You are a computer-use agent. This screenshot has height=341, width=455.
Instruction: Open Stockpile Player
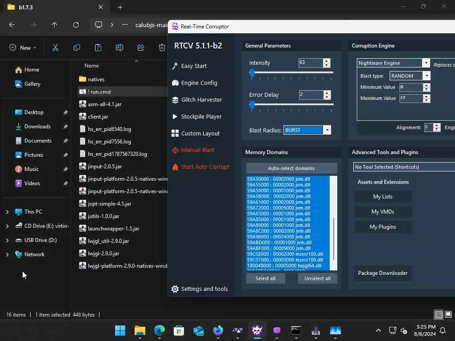click(x=201, y=117)
